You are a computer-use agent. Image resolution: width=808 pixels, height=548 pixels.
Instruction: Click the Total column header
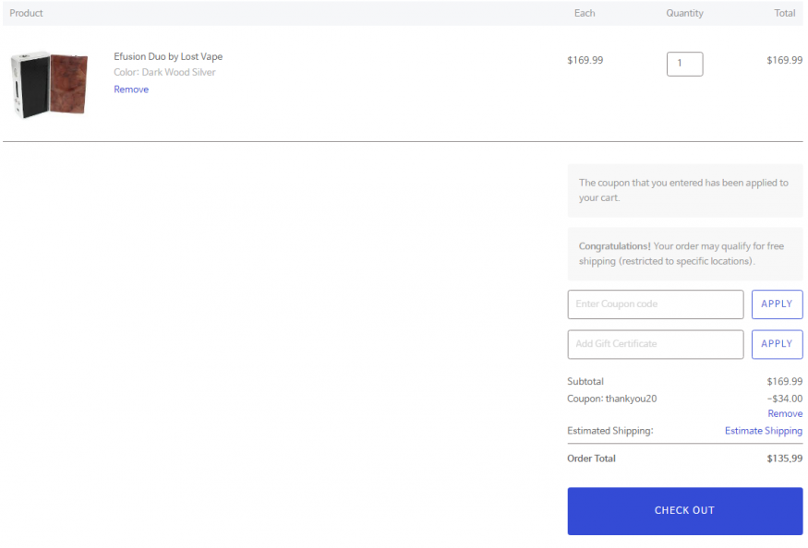785,13
